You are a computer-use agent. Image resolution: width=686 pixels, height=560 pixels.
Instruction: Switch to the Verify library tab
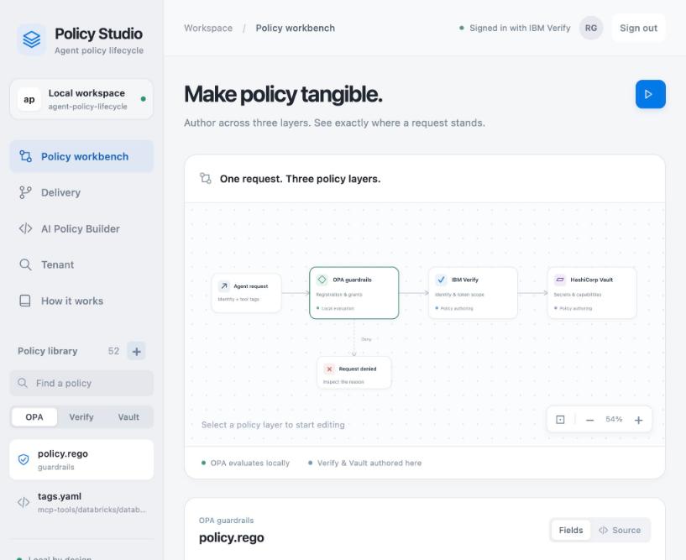click(x=81, y=417)
